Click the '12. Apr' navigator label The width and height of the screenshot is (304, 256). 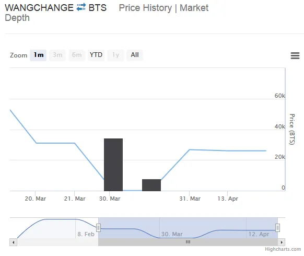pyautogui.click(x=259, y=234)
